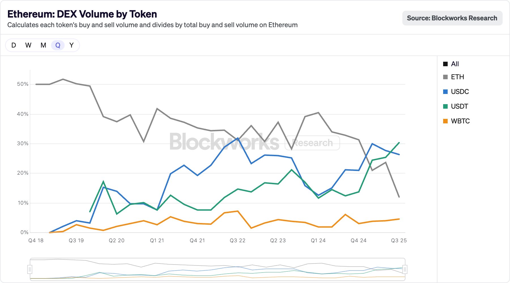The image size is (510, 283).
Task: Click the Q3 25 axis label
Action: 399,241
